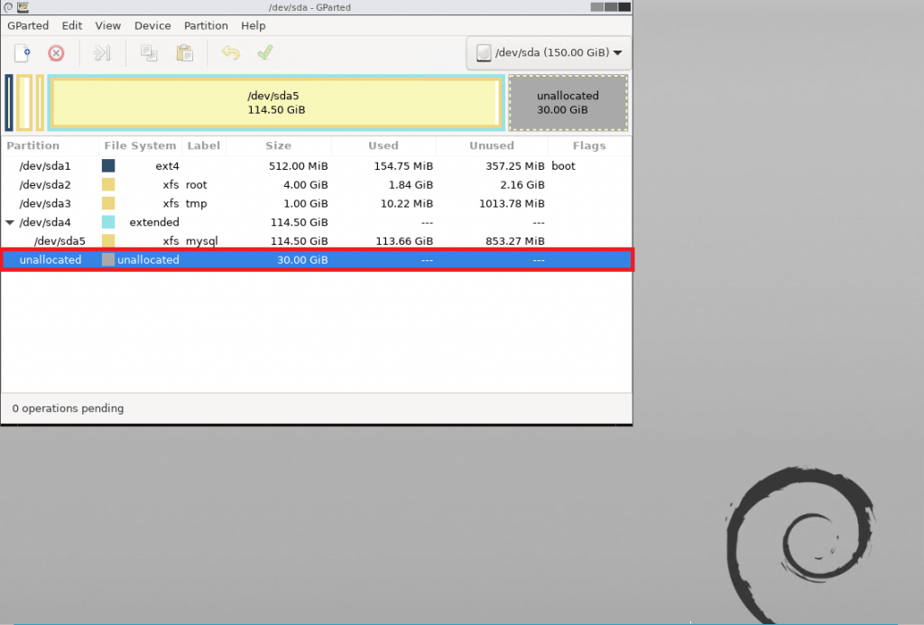The height and width of the screenshot is (625, 924).
Task: Select the /dev/sda1 block in disk map
Action: (9, 103)
